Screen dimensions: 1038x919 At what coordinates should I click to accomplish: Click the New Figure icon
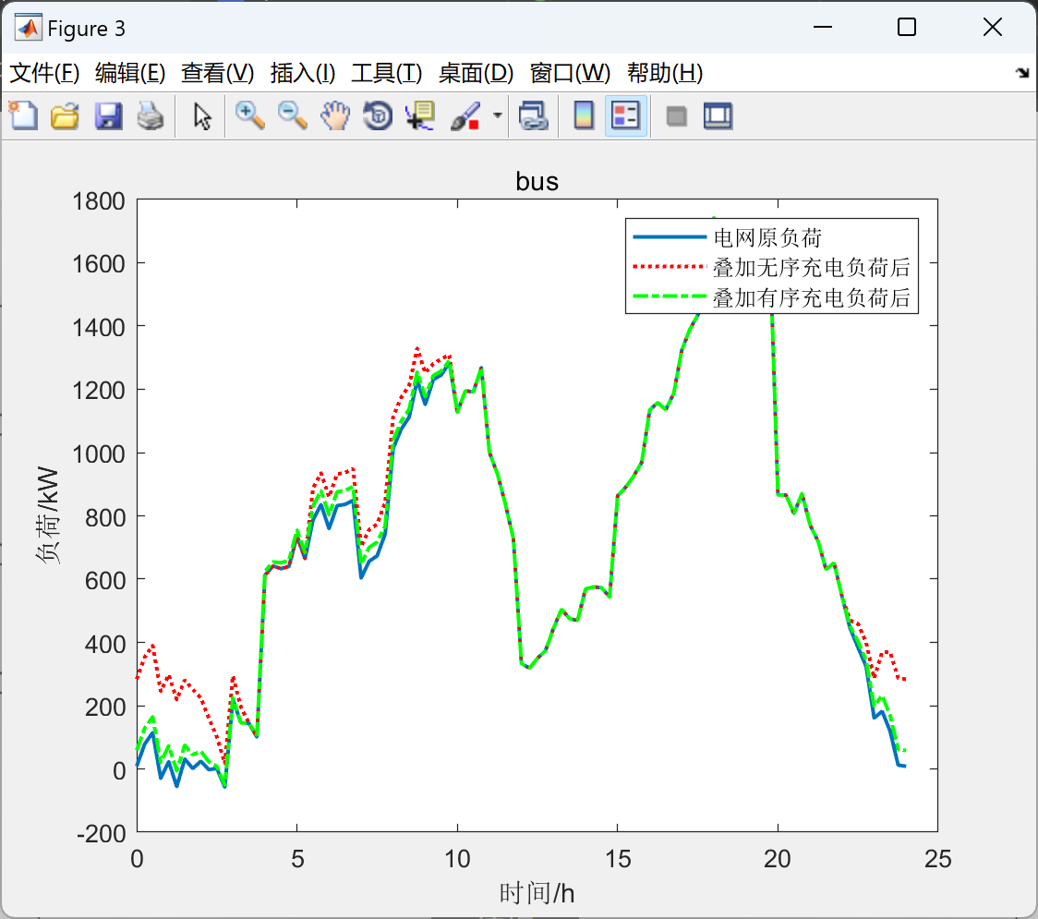[23, 115]
